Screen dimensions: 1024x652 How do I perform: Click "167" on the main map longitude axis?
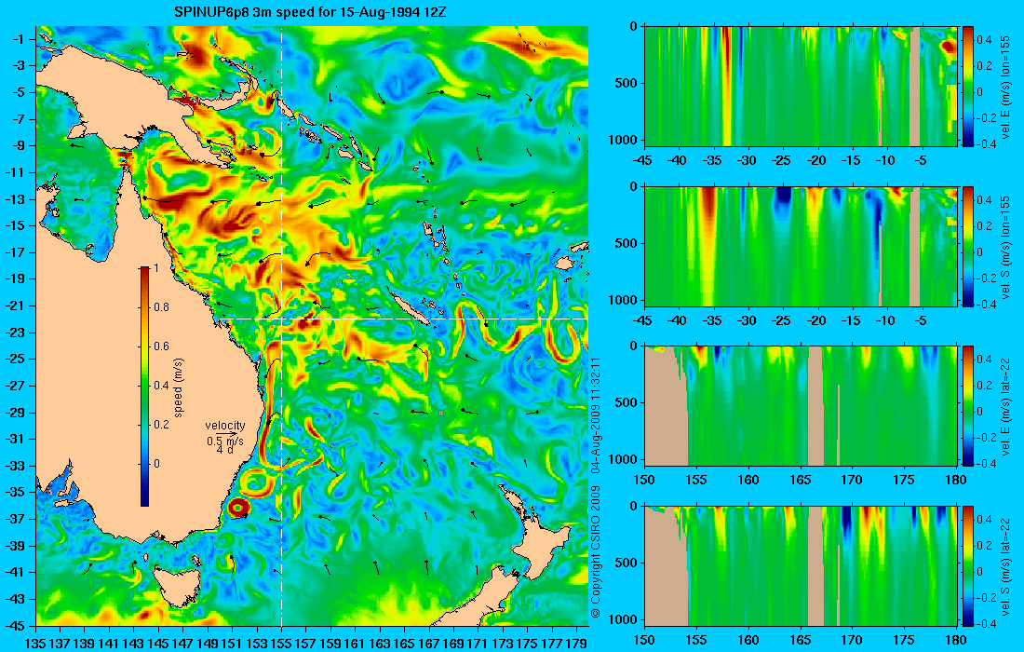(x=430, y=642)
